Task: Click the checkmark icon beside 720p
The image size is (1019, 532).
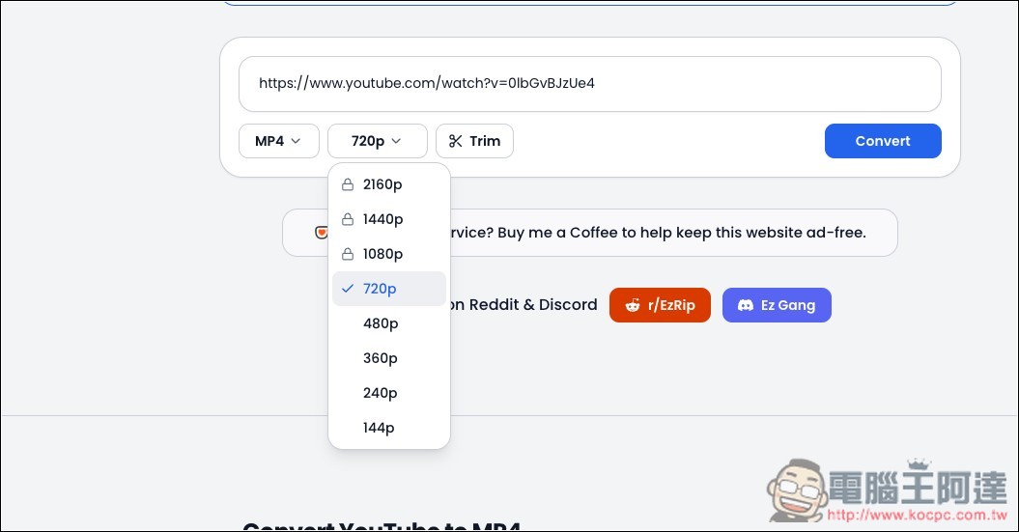Action: click(x=348, y=289)
